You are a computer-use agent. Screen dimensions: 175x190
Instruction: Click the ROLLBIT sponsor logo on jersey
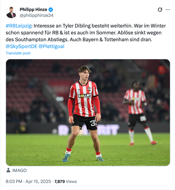(x=85, y=96)
